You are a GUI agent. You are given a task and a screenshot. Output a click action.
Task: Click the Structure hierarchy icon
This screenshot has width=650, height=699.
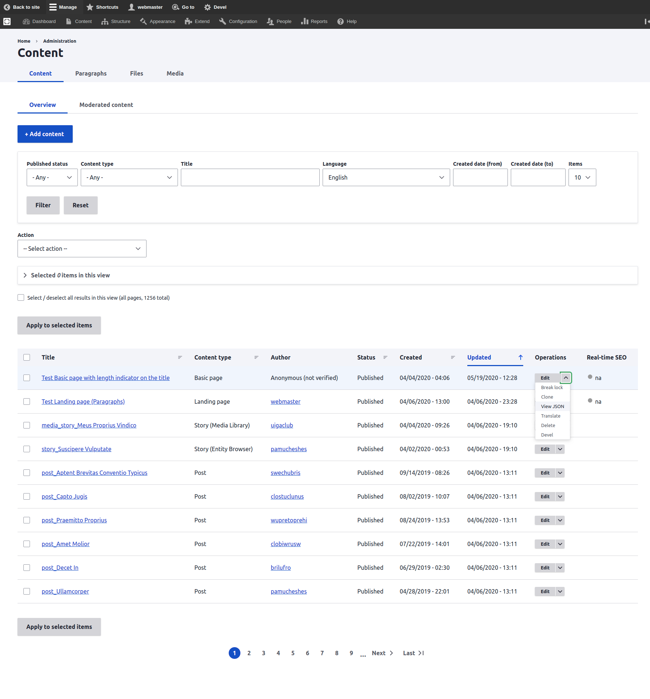pos(105,22)
